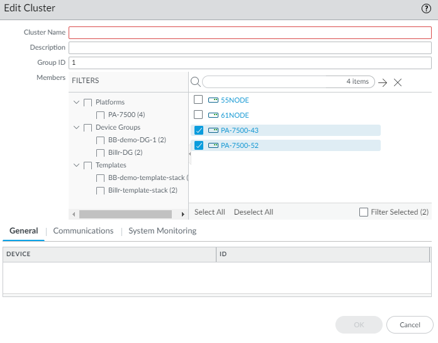Viewport: 438px width, 343px height.
Task: Click Deselect All members
Action: point(254,212)
